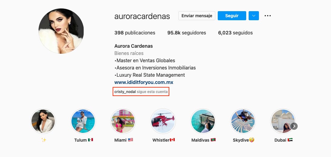Open cristy_nodal follower profile link
Viewport: 331px width, 157px height.
[125, 92]
